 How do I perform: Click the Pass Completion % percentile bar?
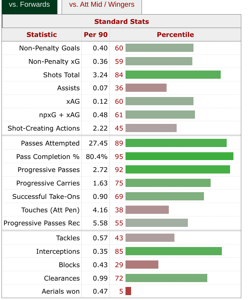tap(179, 156)
